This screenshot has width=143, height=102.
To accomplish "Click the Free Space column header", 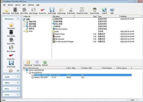I will 124,68.
